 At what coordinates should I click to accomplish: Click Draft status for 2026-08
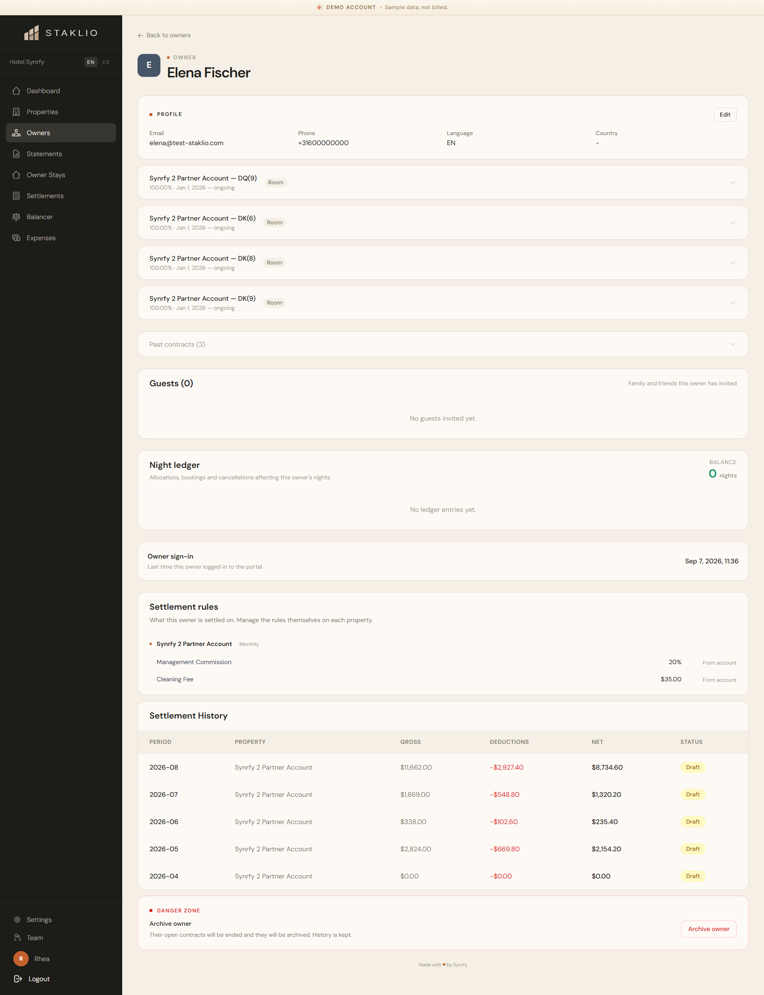693,767
